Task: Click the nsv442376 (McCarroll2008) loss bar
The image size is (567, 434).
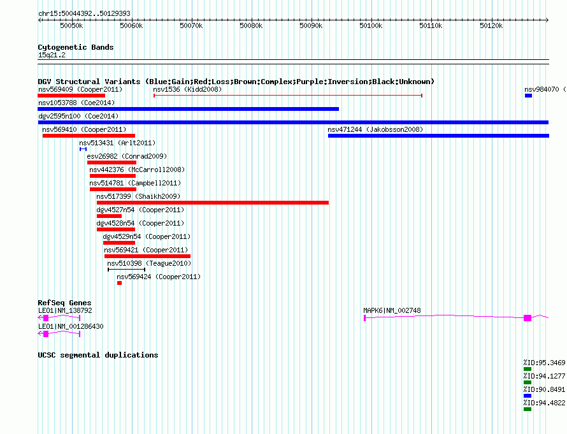Action: click(x=113, y=176)
